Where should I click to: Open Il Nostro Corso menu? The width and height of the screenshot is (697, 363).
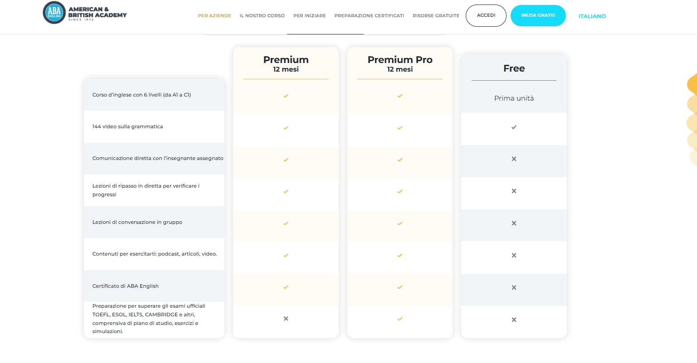[262, 16]
